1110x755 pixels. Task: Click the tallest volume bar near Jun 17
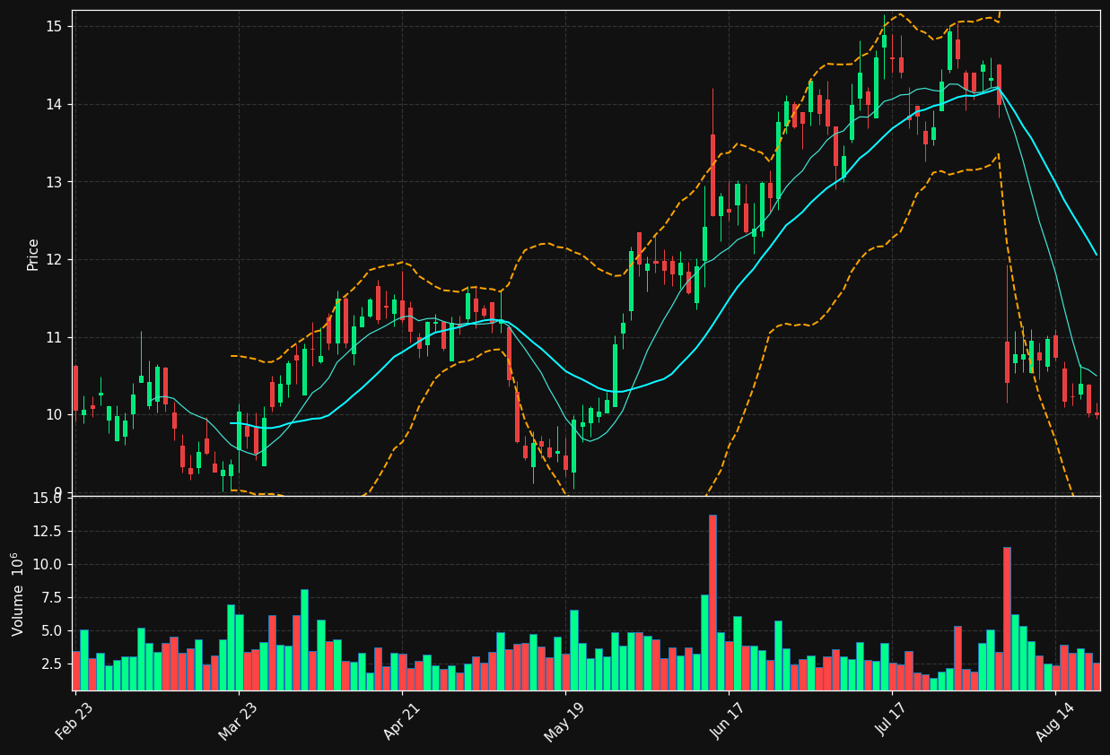click(712, 603)
